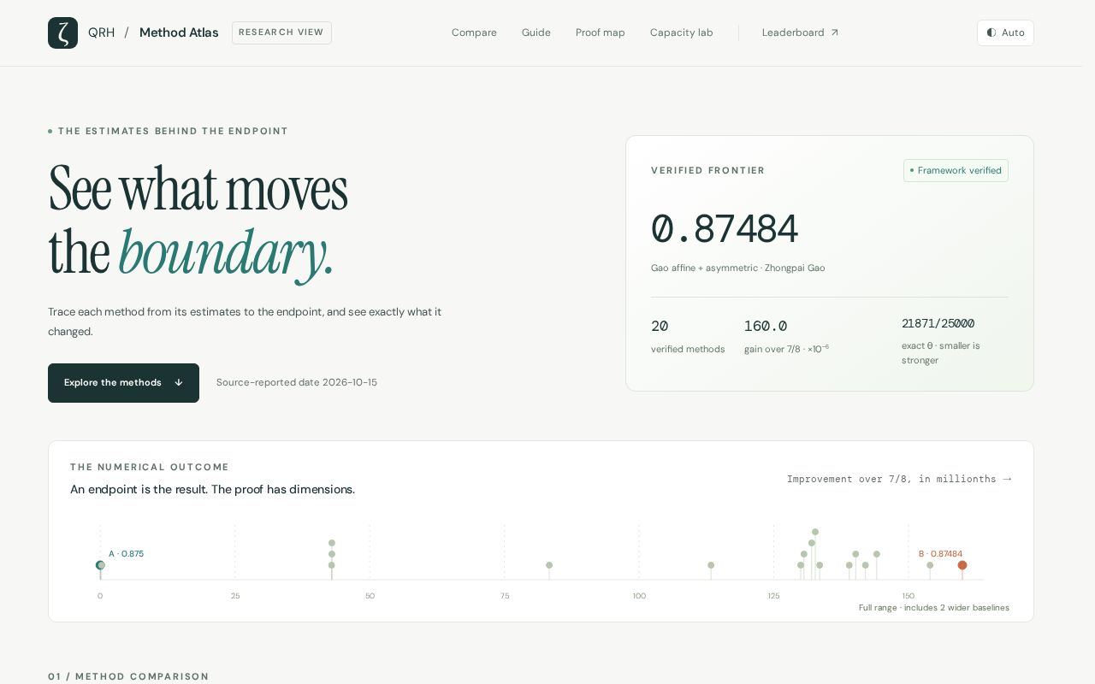This screenshot has height=684, width=1095.
Task: Click the 20 verified methods stat
Action: tap(688, 337)
